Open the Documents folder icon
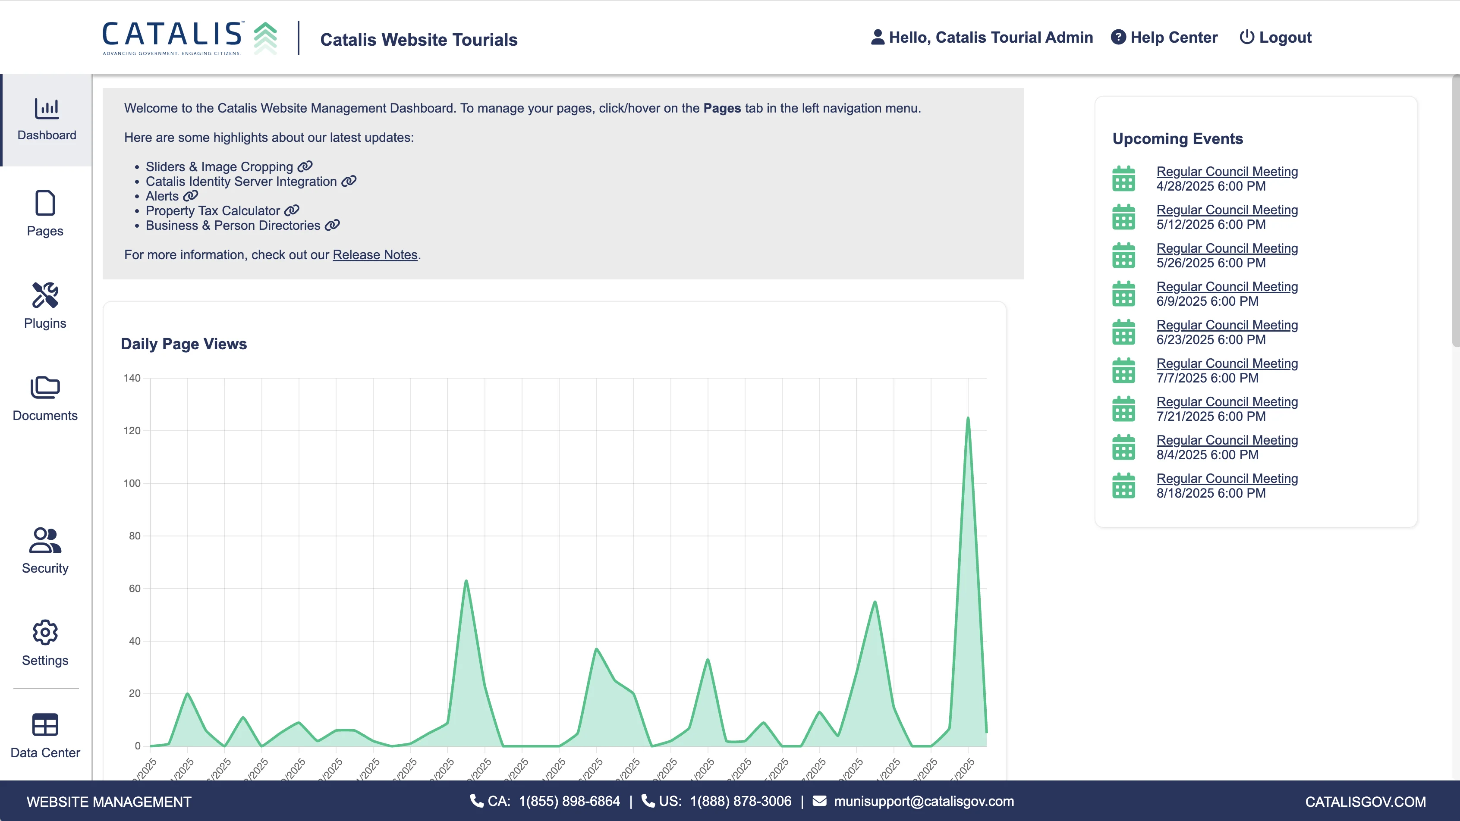The image size is (1460, 821). (45, 388)
